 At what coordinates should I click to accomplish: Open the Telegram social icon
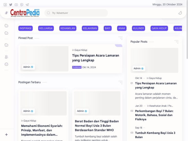(27, 5)
